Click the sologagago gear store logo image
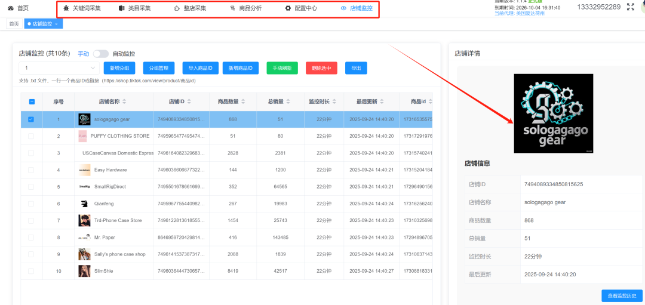645x305 pixels. coord(554,113)
